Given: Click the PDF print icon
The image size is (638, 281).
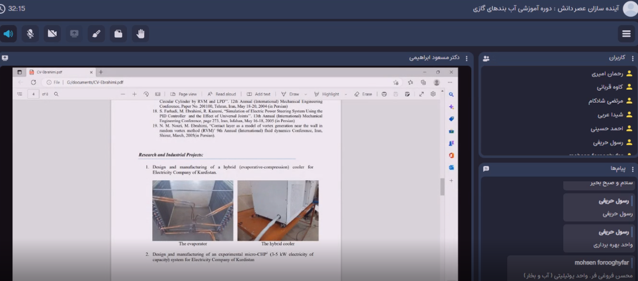Looking at the screenshot, I should pyautogui.click(x=384, y=94).
